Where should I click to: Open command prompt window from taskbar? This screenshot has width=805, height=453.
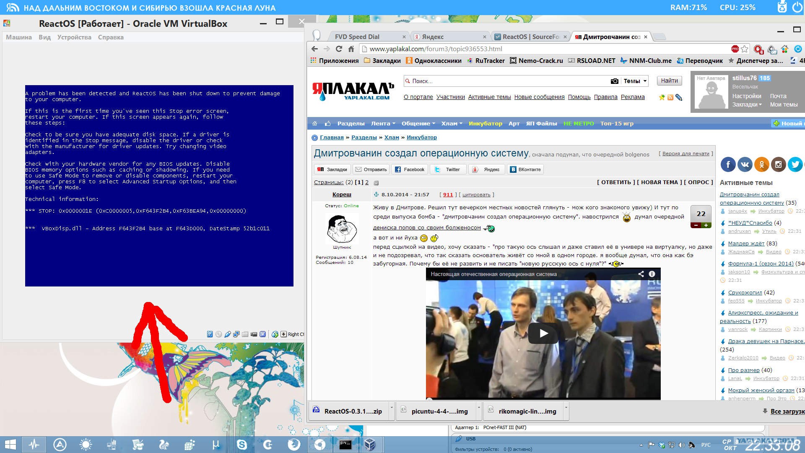tap(345, 445)
